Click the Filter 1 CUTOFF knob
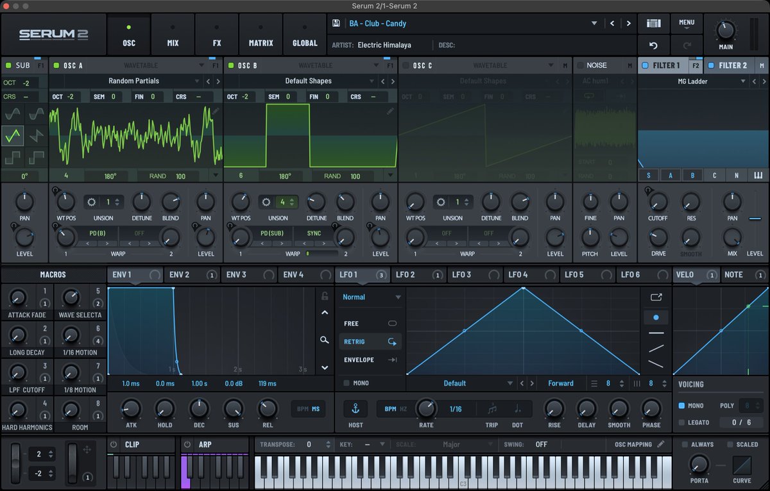The width and height of the screenshot is (770, 491). click(x=658, y=202)
